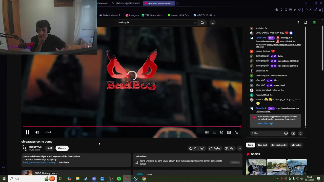324x182 pixels.
Task: Select Son yüklenenler filter chip
Action: coord(279,145)
